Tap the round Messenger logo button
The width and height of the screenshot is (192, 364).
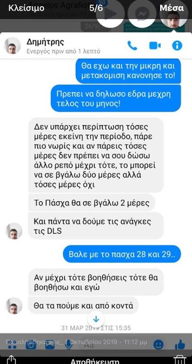tap(142, 14)
